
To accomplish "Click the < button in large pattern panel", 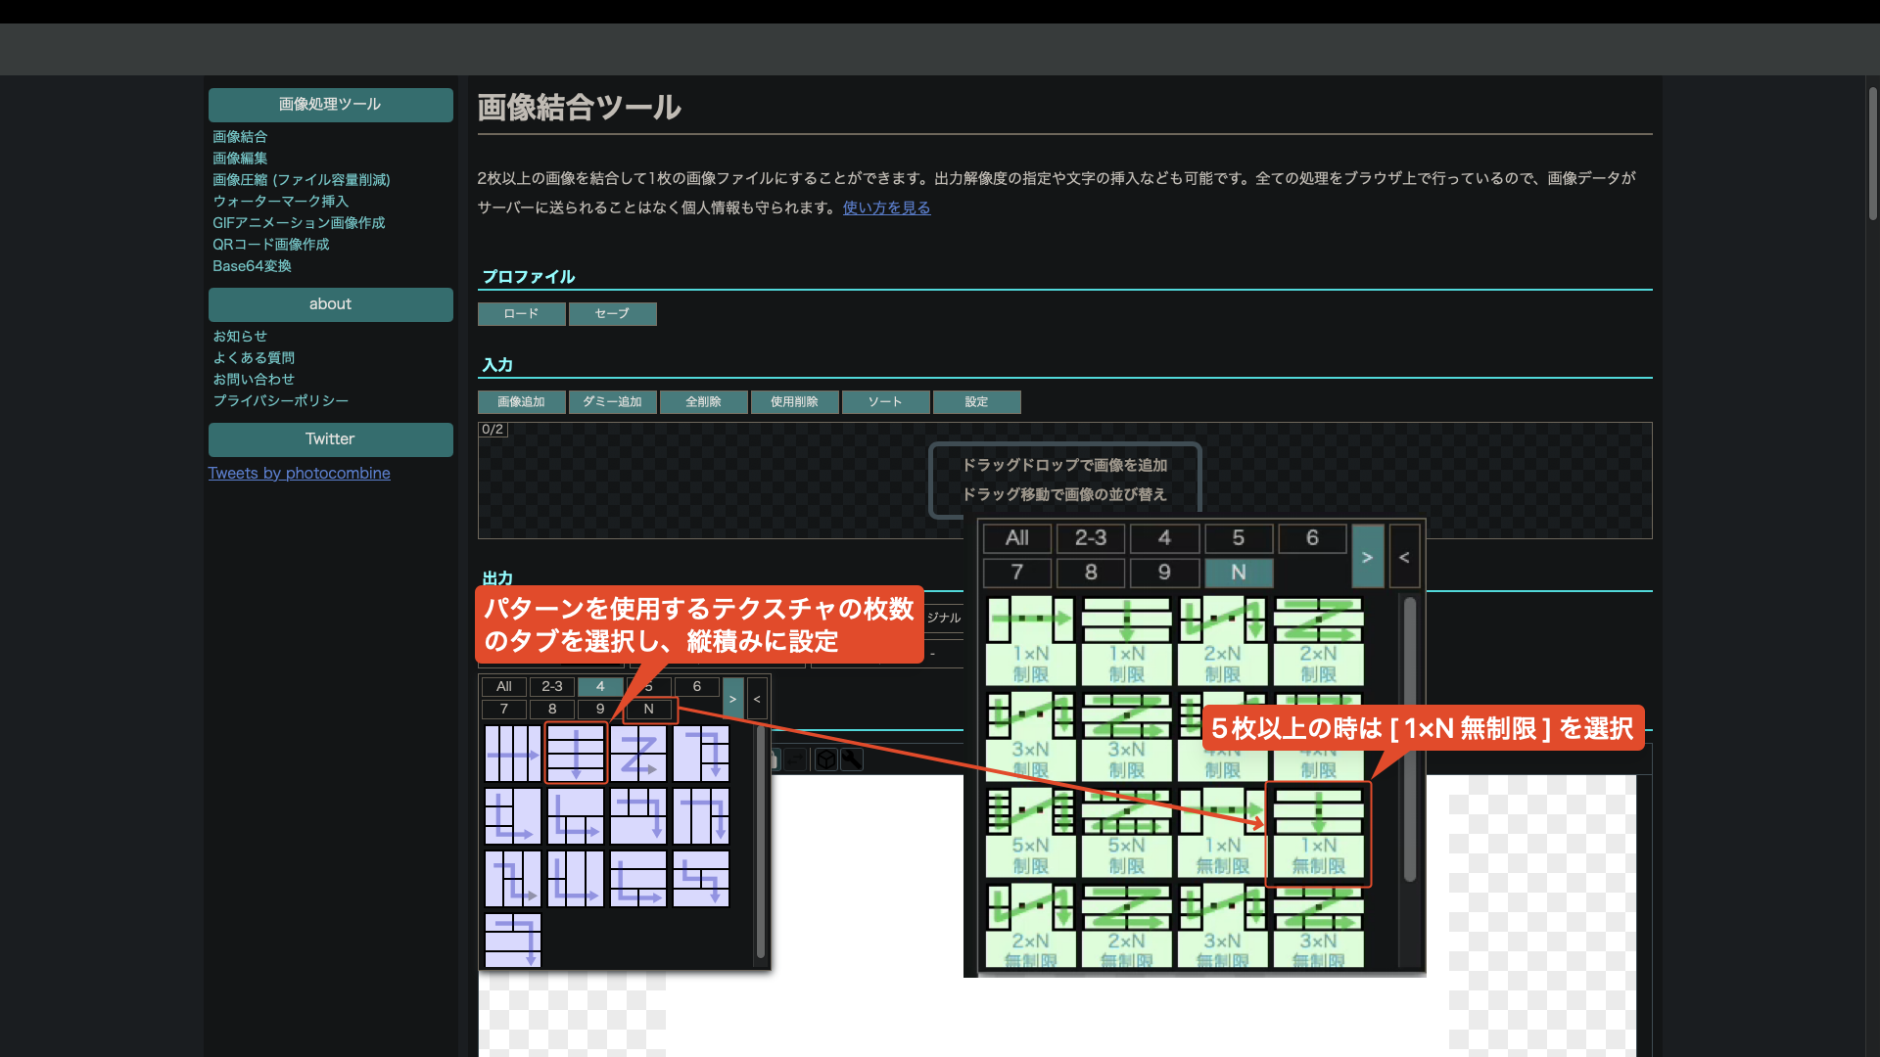I will [x=1404, y=556].
